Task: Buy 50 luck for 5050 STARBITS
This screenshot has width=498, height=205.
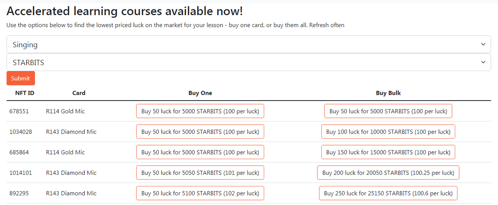Action: point(200,173)
